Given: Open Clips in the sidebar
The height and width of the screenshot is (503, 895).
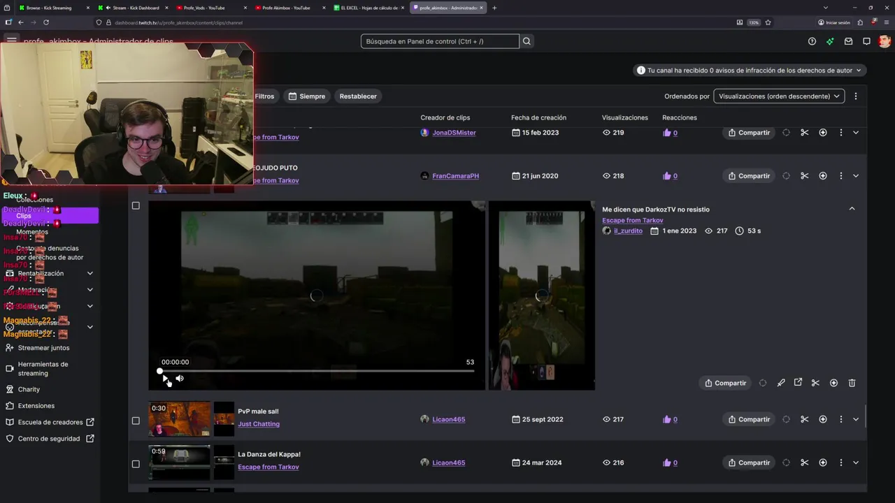Looking at the screenshot, I should [x=50, y=216].
